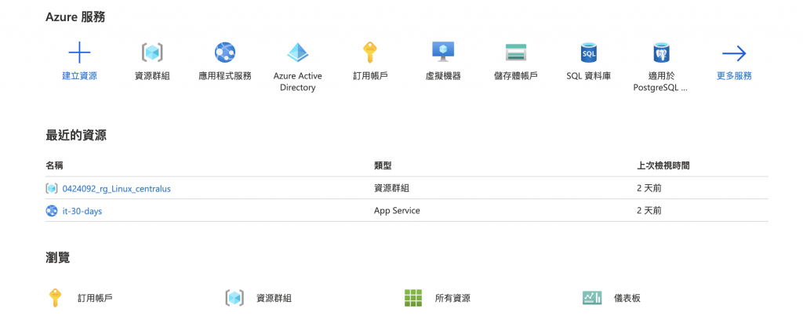Click the plus icon for 建立資源
Viewport: 803px width, 323px height.
click(79, 53)
